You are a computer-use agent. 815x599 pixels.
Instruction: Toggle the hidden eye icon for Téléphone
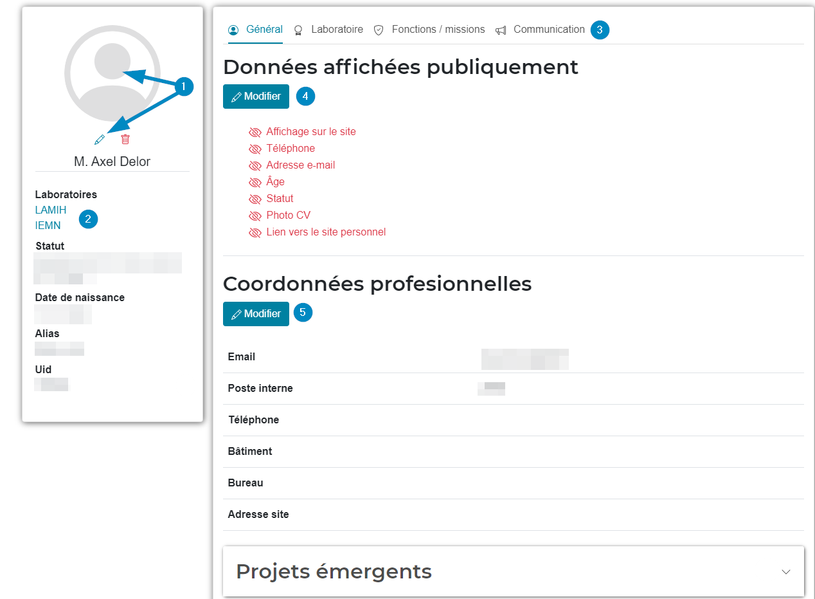tap(255, 149)
